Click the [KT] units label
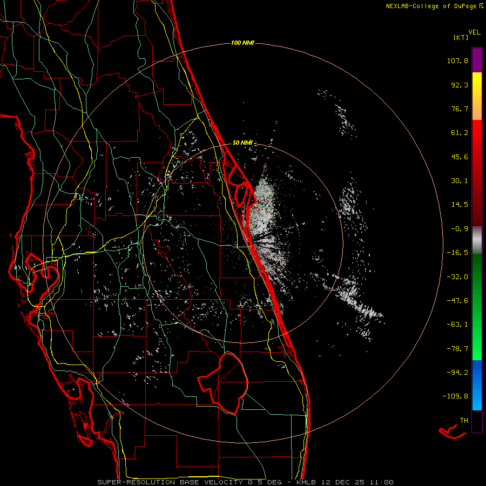 [461, 37]
